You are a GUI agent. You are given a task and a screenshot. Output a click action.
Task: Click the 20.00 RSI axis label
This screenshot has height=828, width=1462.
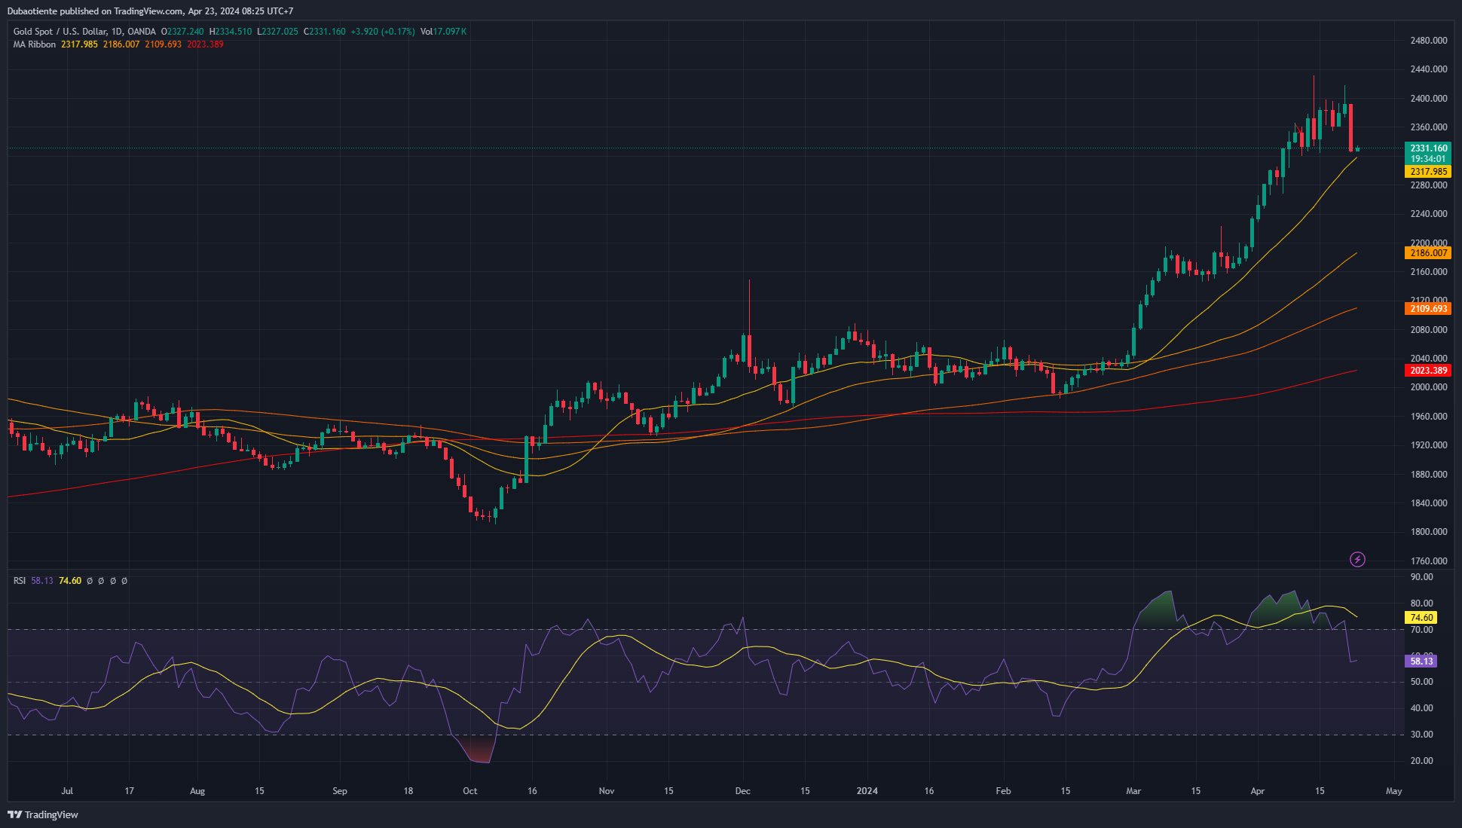point(1421,761)
